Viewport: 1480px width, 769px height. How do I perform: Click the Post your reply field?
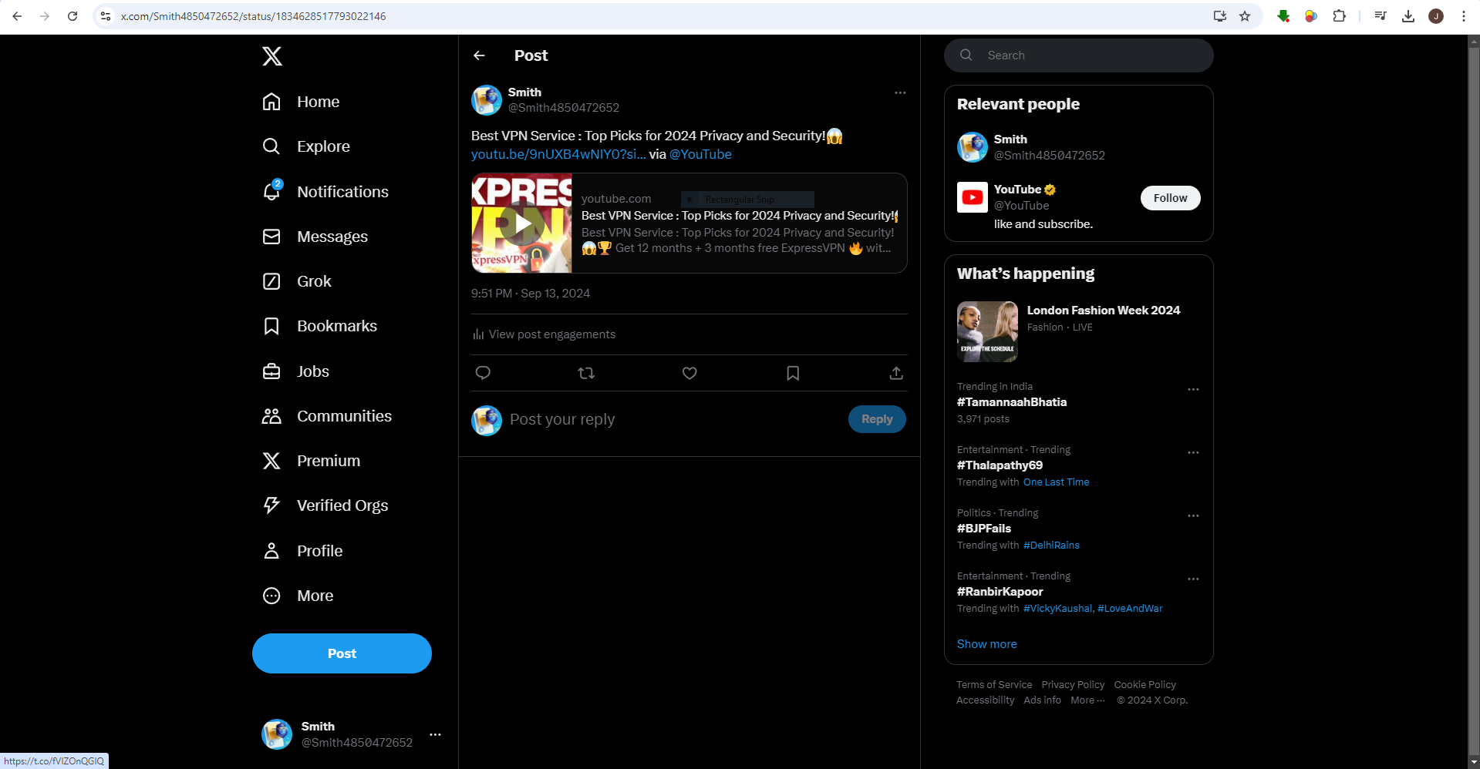671,419
